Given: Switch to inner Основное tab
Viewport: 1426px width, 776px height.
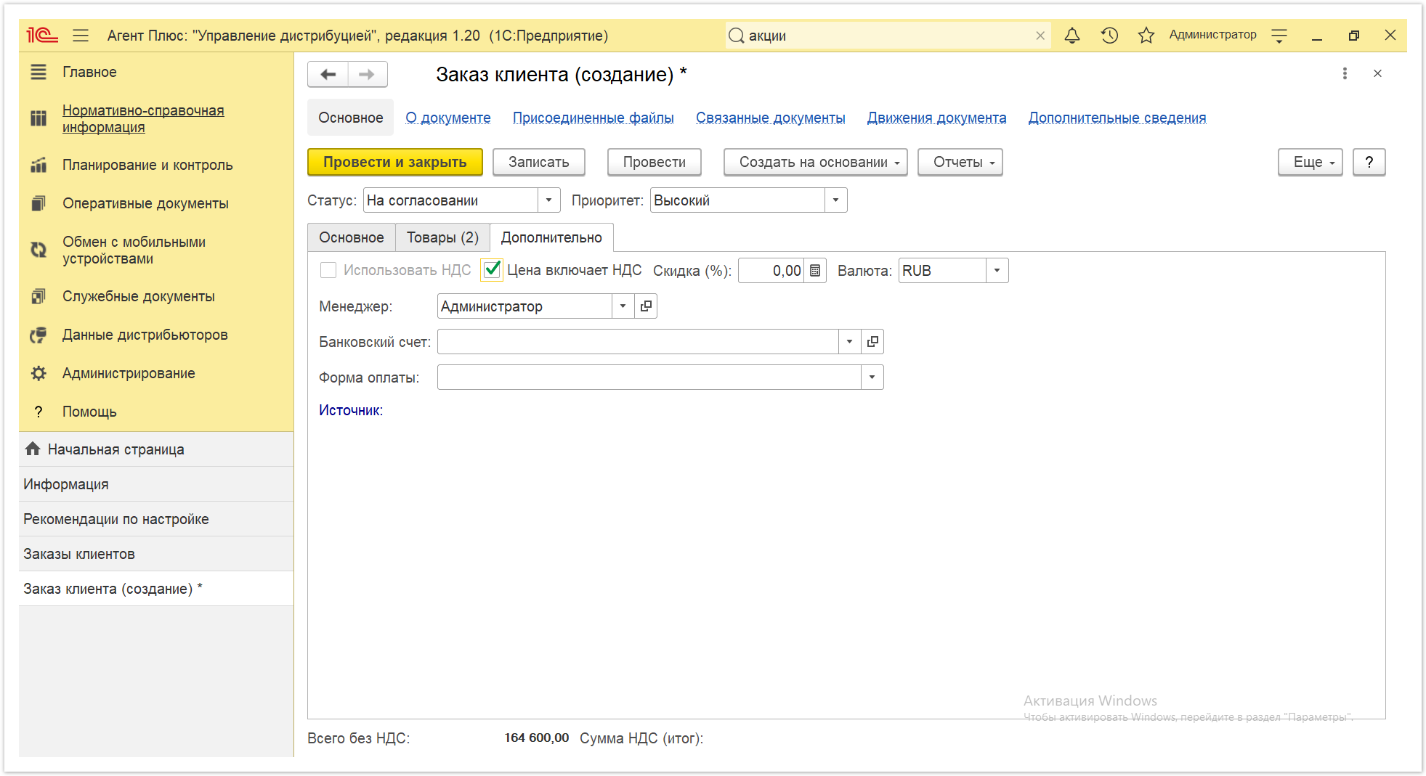Looking at the screenshot, I should pos(351,237).
